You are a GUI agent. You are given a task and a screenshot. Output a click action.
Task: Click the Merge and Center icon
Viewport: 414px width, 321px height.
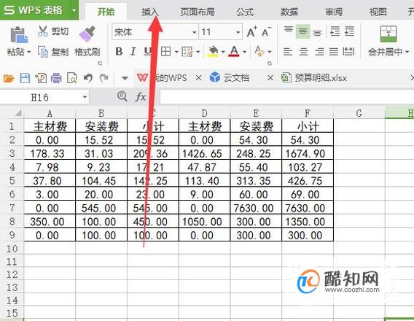pos(388,34)
